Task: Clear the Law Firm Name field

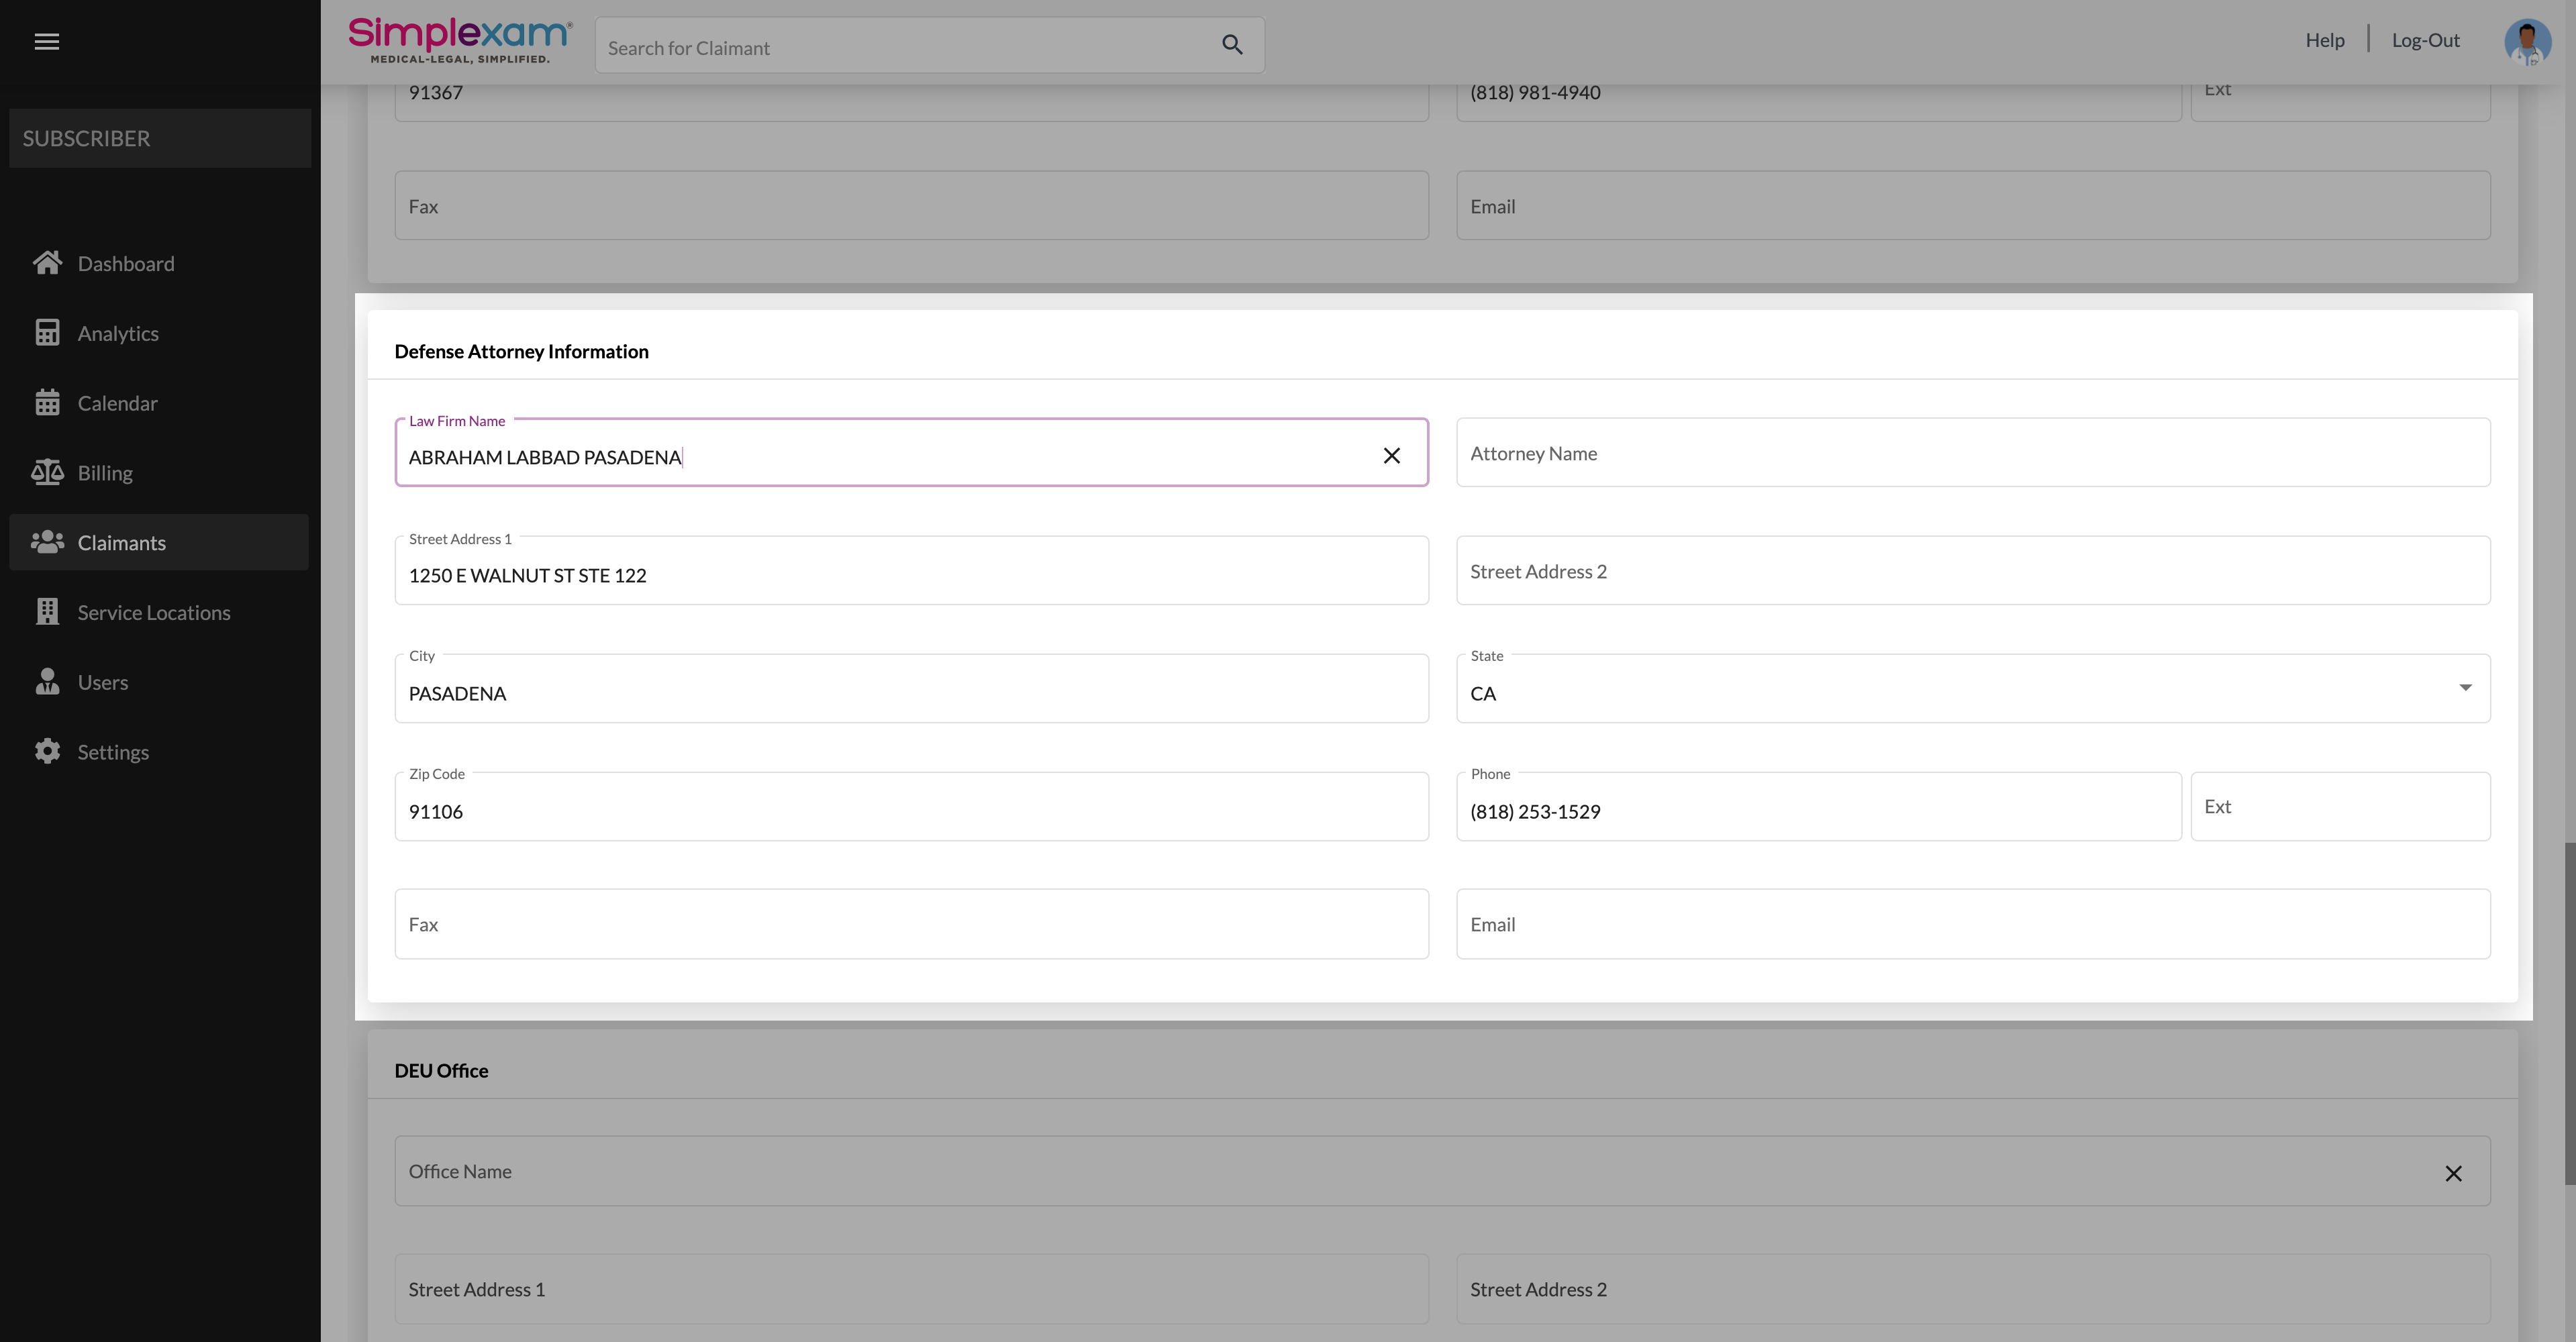Action: [x=1391, y=456]
